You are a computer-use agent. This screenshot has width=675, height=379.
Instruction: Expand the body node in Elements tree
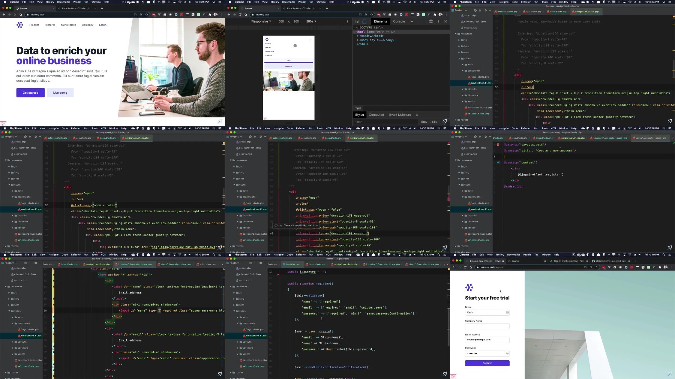click(358, 40)
